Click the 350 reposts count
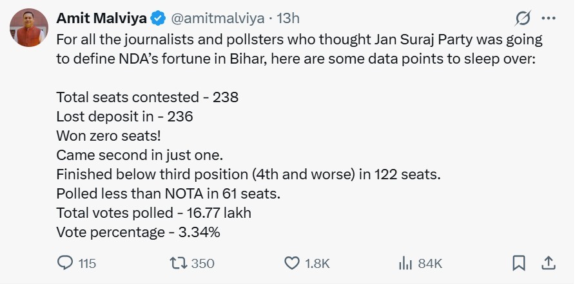This screenshot has height=284, width=575. [x=202, y=263]
